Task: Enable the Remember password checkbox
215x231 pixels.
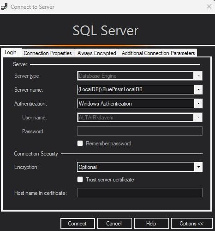Action: (x=80, y=144)
